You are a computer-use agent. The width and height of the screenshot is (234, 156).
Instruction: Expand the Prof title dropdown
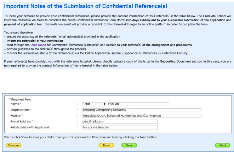[94, 104]
